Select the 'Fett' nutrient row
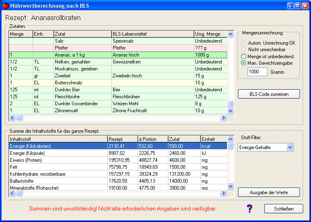Screen dimensions: 311x222 tap(118, 167)
